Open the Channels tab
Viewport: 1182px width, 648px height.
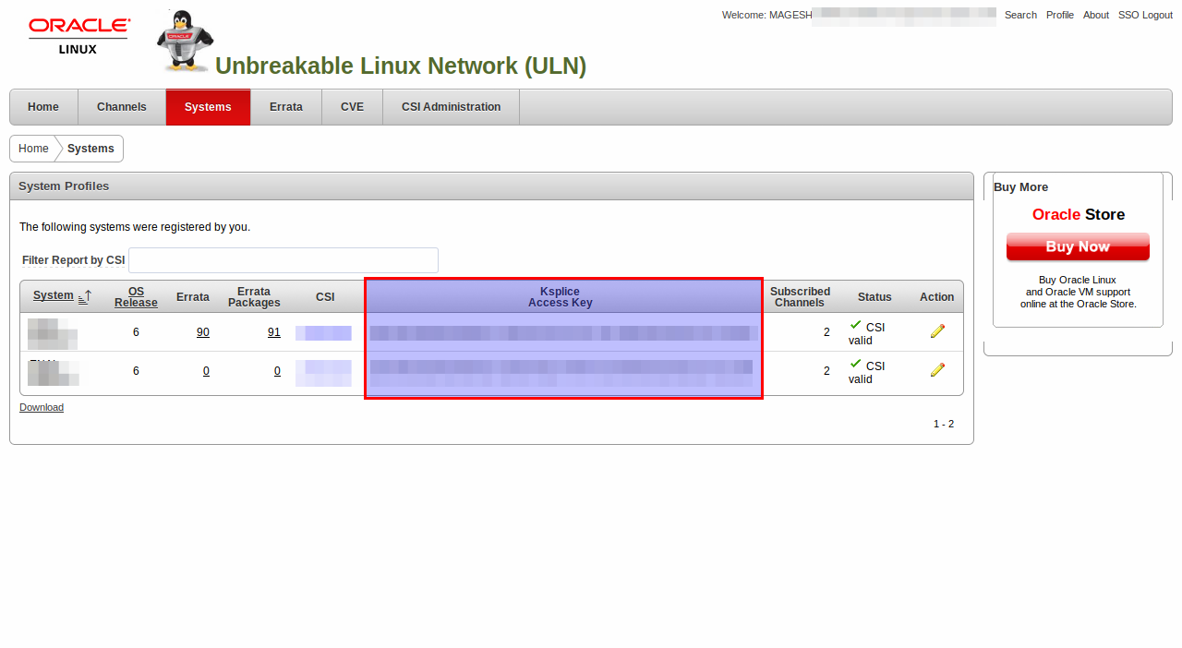[x=122, y=107]
